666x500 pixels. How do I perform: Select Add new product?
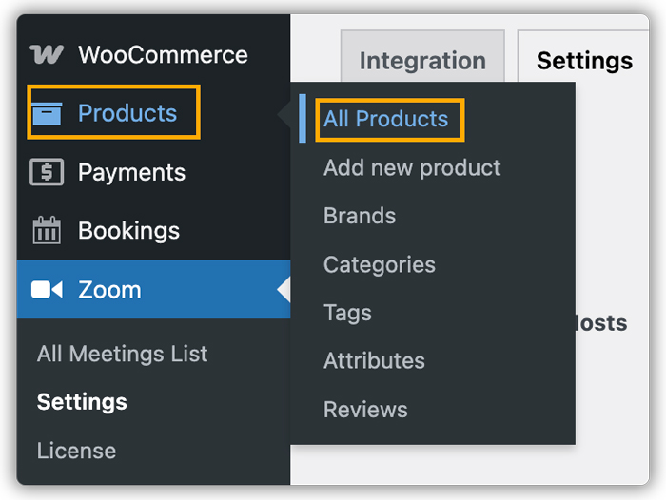point(412,168)
